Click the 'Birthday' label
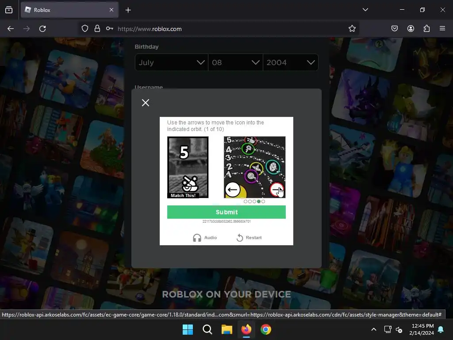453x340 pixels. [146, 46]
